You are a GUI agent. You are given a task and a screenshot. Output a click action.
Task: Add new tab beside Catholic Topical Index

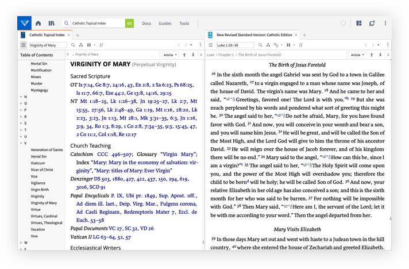[x=78, y=35]
